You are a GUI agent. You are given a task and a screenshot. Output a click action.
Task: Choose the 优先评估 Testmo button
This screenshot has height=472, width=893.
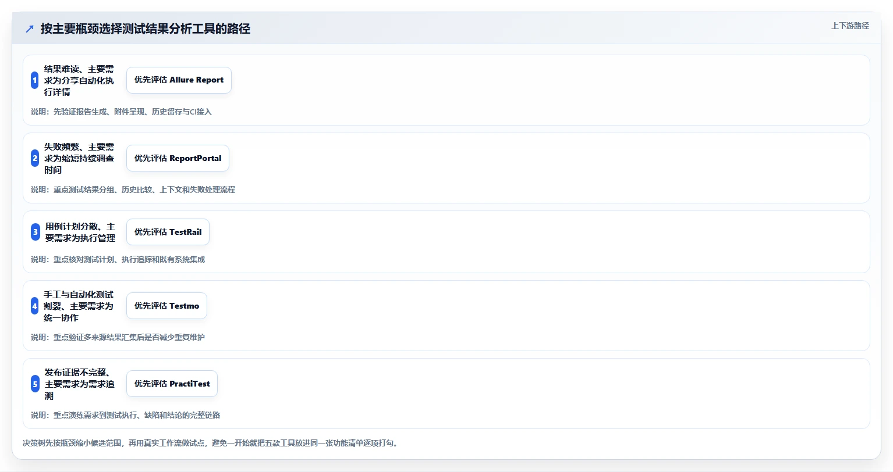point(166,306)
